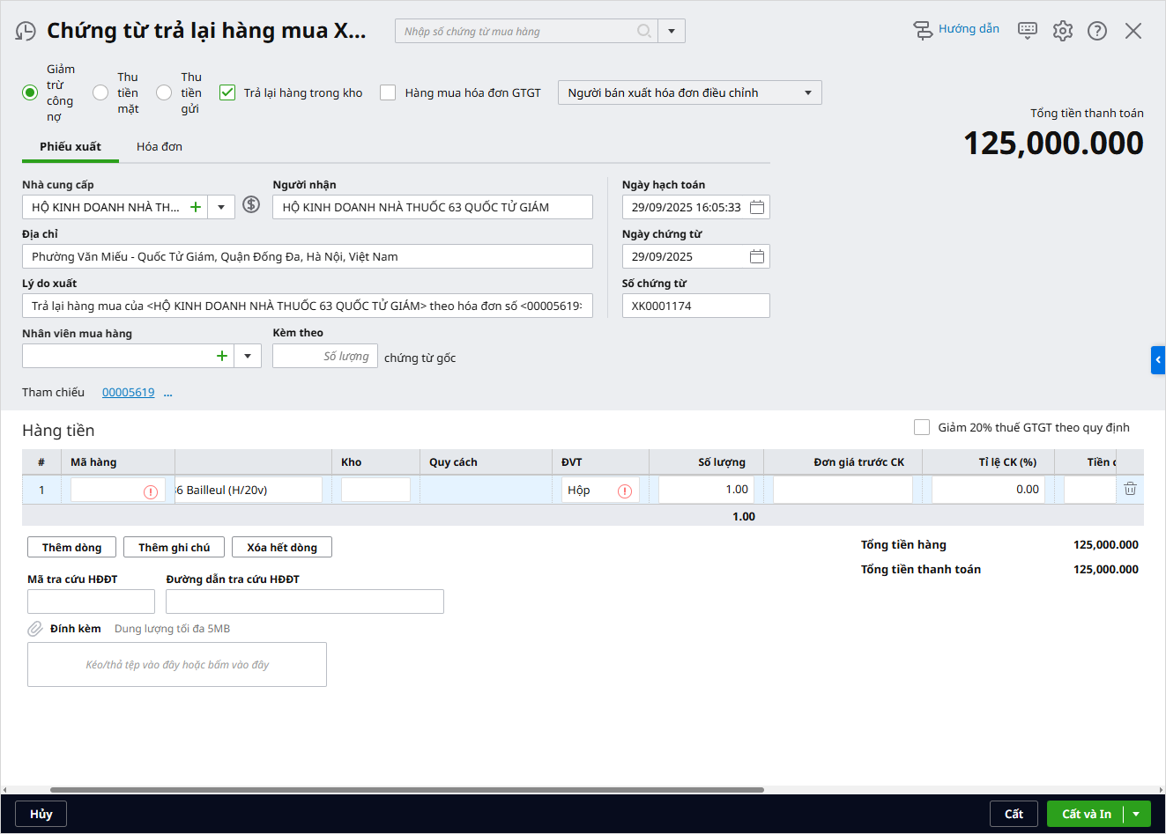1166x834 pixels.
Task: Enable Giảm 20% thuế GTGT checkbox
Action: (x=922, y=427)
